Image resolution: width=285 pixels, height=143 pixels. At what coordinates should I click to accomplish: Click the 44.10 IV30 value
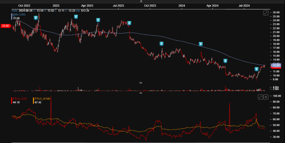16,102
